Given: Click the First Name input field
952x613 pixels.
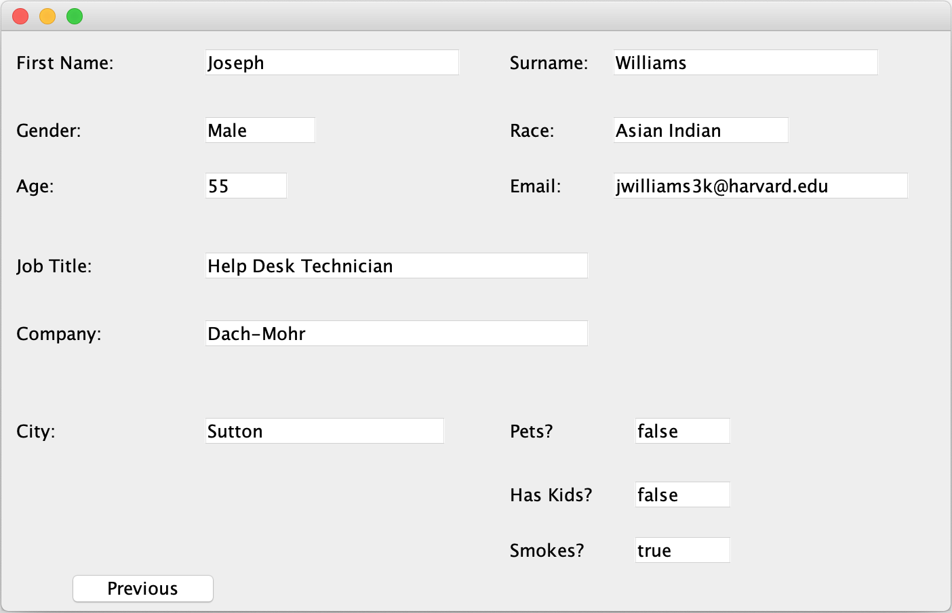Looking at the screenshot, I should [331, 62].
